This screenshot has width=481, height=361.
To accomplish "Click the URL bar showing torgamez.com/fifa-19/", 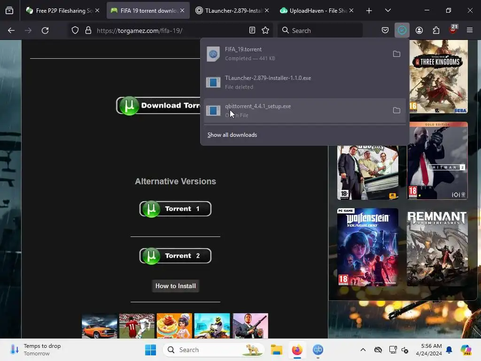I will 170,31.
